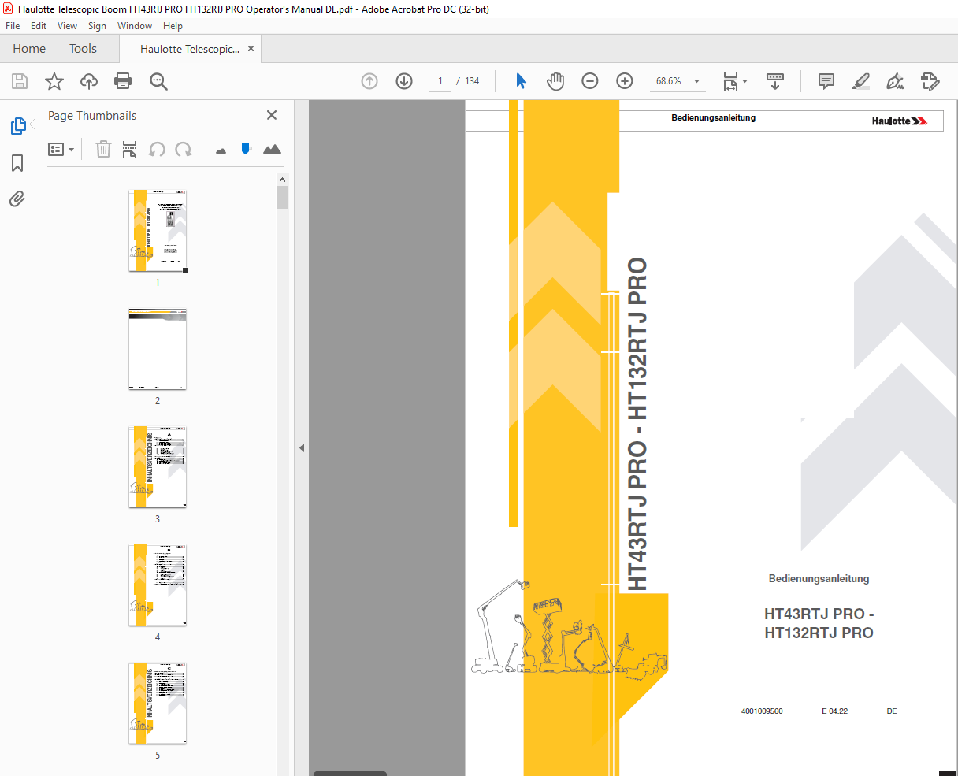Open the Sign menu
Screen dimensions: 958x776
click(x=97, y=26)
